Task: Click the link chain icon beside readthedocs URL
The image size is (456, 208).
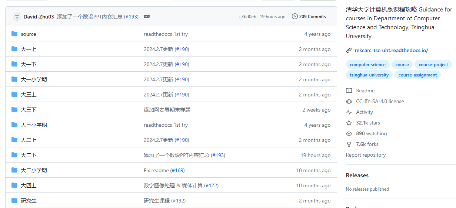Action: (x=349, y=50)
